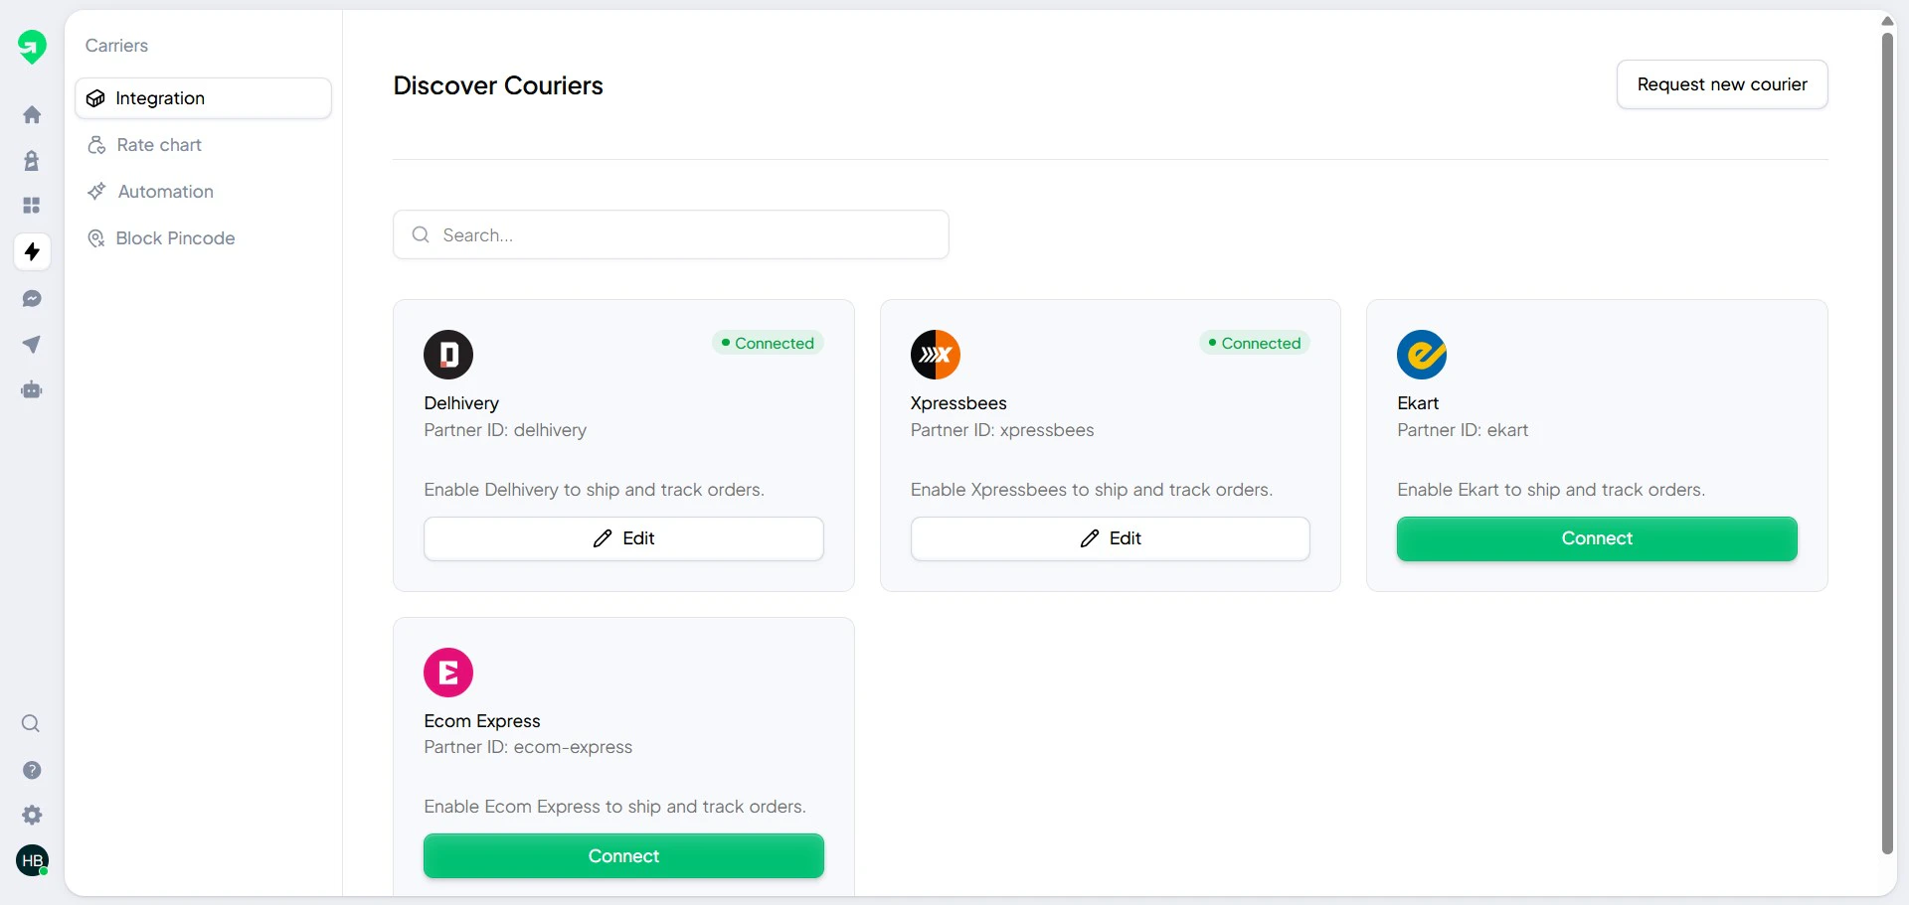
Task: Open the Home icon in sidebar
Action: pos(32,115)
